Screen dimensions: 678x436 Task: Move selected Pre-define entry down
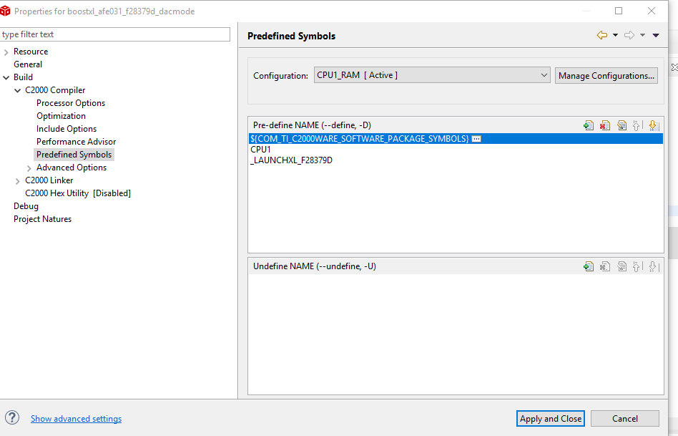point(653,125)
